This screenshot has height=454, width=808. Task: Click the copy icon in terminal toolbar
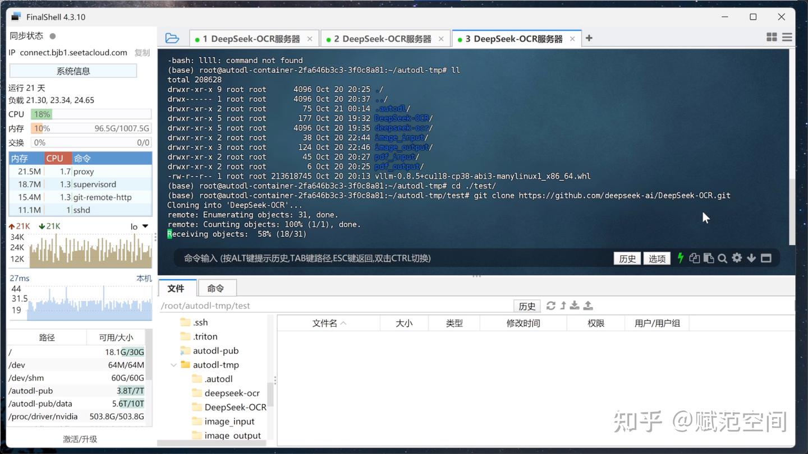pyautogui.click(x=695, y=258)
